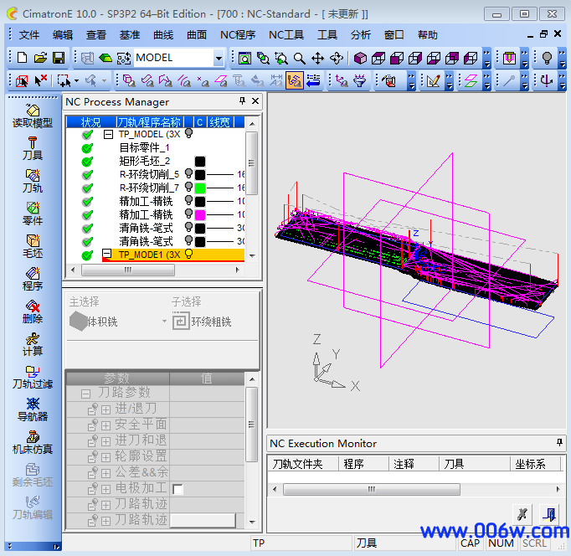Image resolution: width=571 pixels, height=556 pixels.
Task: Toggle light bulb for TP_MODEL (3X row
Action: coord(188,133)
